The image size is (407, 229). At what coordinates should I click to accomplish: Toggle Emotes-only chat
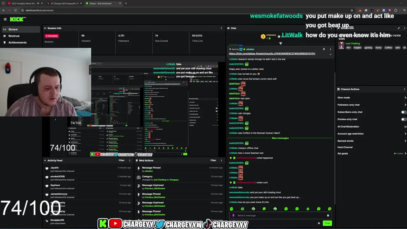(403, 119)
